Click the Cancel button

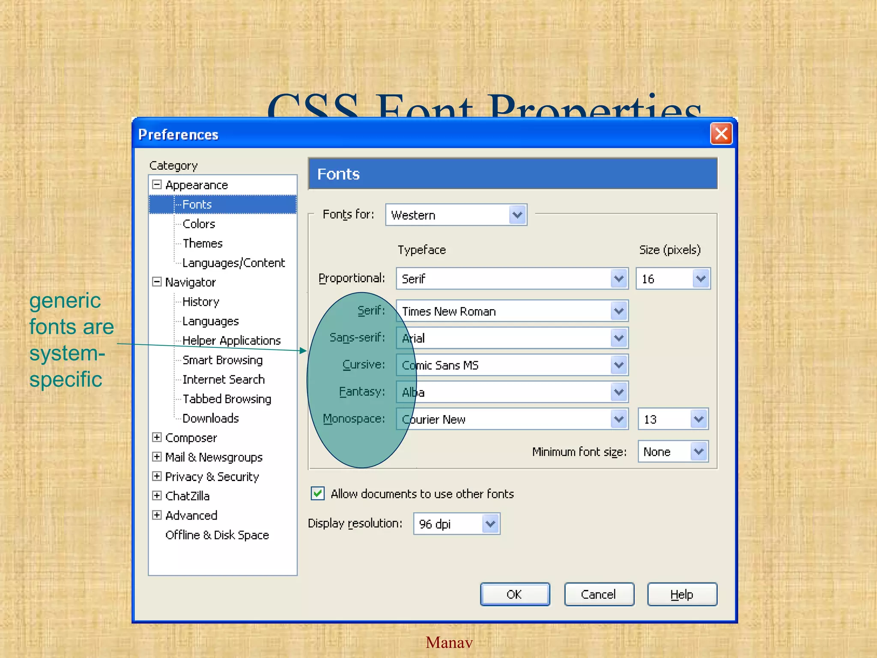click(599, 594)
